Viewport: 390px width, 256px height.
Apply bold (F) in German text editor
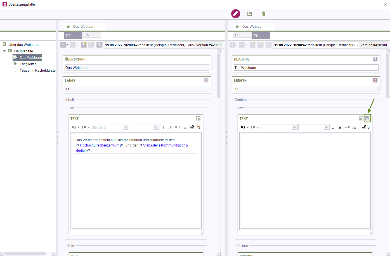tap(164, 127)
